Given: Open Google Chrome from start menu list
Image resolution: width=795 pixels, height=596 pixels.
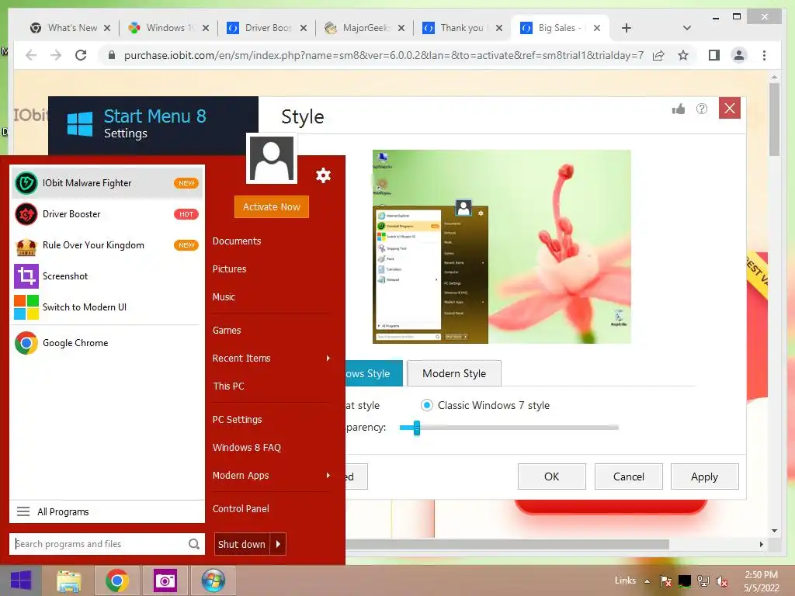Looking at the screenshot, I should [x=107, y=343].
